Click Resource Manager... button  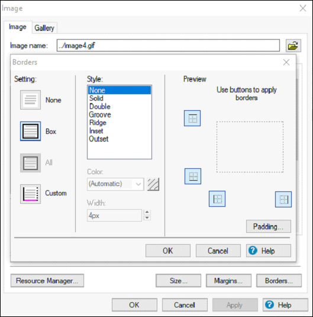pos(47,281)
